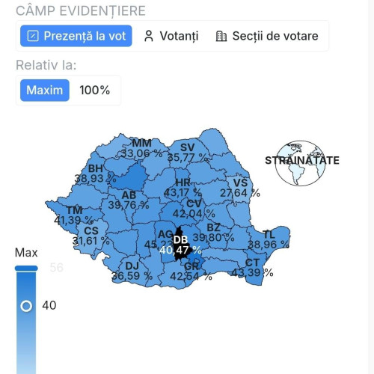Select the DJ county labeled 36,59 %
Viewport: 374px width, 374px height.
132,272
